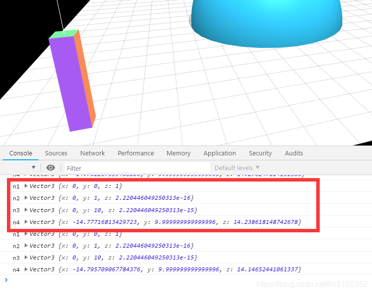
Task: Click the green top face of the box
Action: (x=64, y=34)
